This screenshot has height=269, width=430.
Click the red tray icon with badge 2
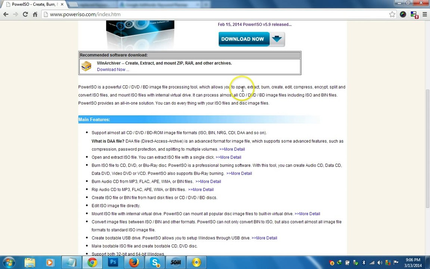click(x=331, y=263)
